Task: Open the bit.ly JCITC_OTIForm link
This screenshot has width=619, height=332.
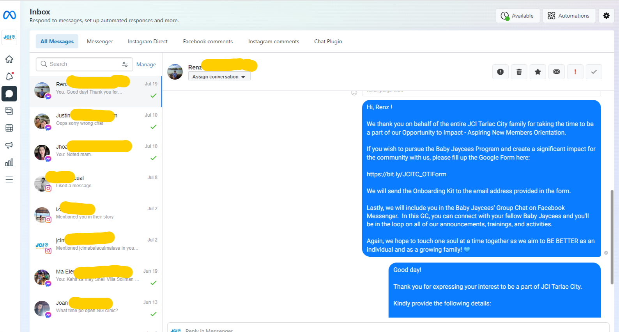Action: pos(406,174)
